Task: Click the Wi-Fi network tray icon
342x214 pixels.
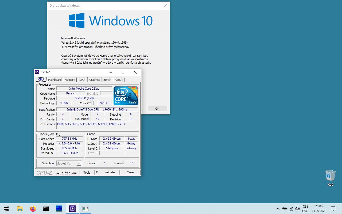Action: 291,209
